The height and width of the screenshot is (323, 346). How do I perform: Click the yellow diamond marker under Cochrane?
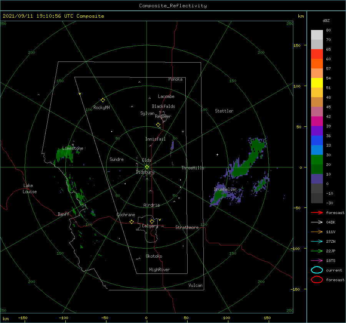tap(131, 222)
